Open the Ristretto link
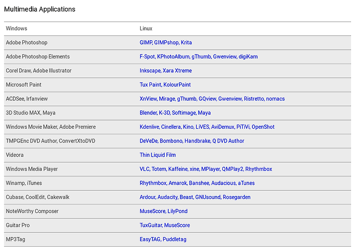This screenshot has width=354, height=250. (254, 99)
